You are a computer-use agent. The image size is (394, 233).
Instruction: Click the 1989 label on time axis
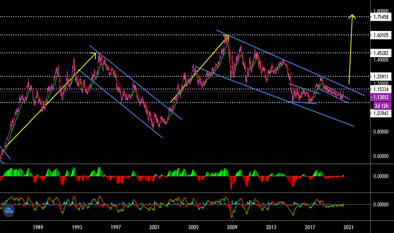tap(38, 227)
